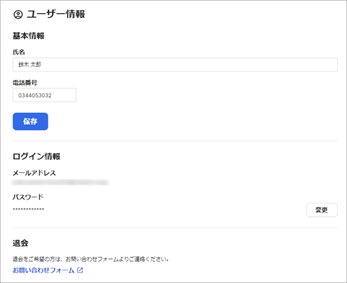Click the user profile icon beside ユーザー情報

[18, 15]
